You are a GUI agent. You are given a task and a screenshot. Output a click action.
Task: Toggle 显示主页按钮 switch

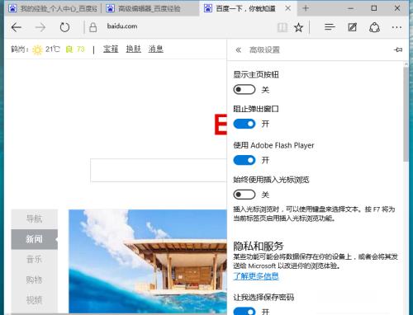(244, 89)
